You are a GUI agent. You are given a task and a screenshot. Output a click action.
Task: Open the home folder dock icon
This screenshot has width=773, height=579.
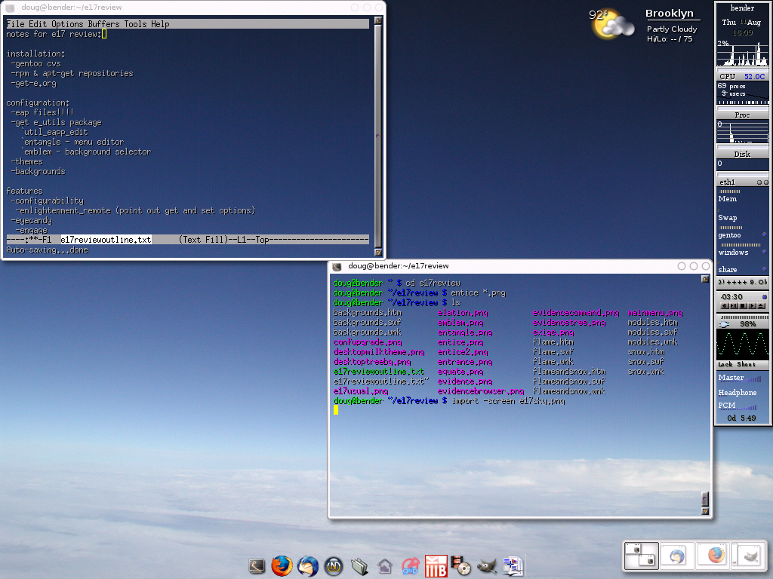point(385,565)
